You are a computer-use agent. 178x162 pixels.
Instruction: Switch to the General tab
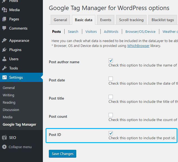[60, 20]
